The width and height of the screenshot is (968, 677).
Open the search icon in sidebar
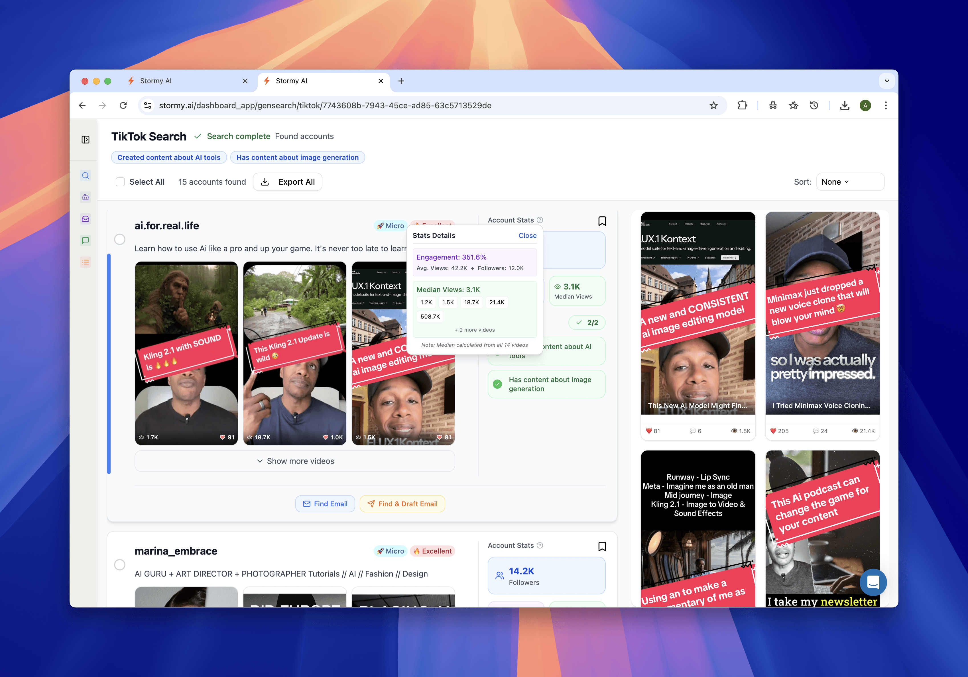[x=85, y=176]
